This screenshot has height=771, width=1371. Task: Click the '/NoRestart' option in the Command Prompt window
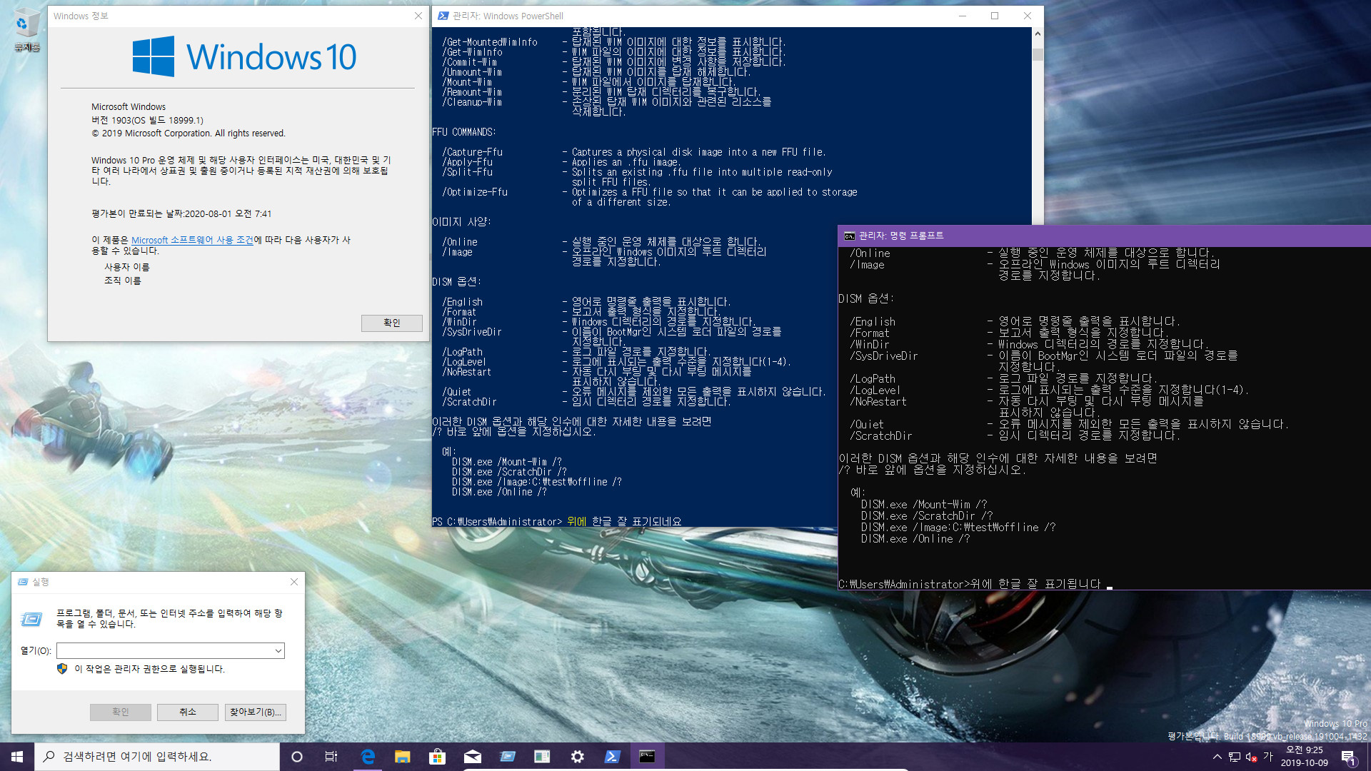pyautogui.click(x=878, y=402)
